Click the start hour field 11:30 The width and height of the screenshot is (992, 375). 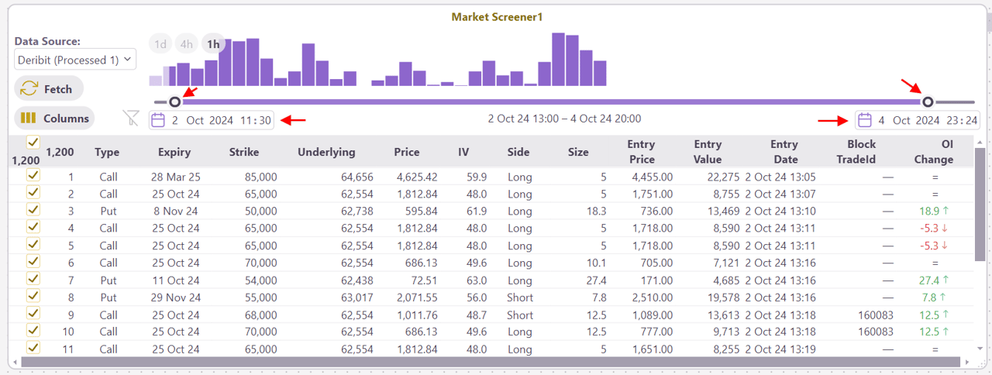coord(255,120)
